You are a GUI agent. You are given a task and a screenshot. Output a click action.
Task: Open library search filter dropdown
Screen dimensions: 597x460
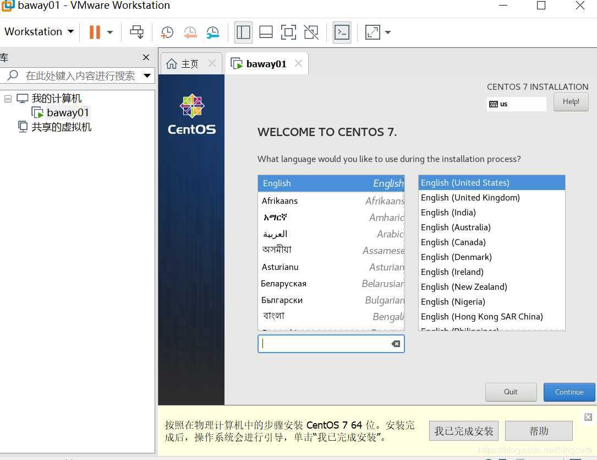[x=147, y=75]
